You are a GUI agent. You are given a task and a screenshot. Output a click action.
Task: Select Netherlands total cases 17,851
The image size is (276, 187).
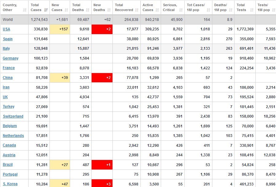click(42, 136)
